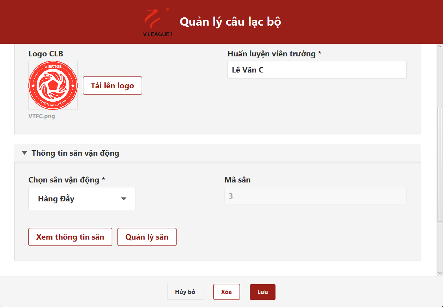Viewport: 443px width, 307px height.
Task: Save the club with the 'Lưu' button
Action: click(262, 292)
